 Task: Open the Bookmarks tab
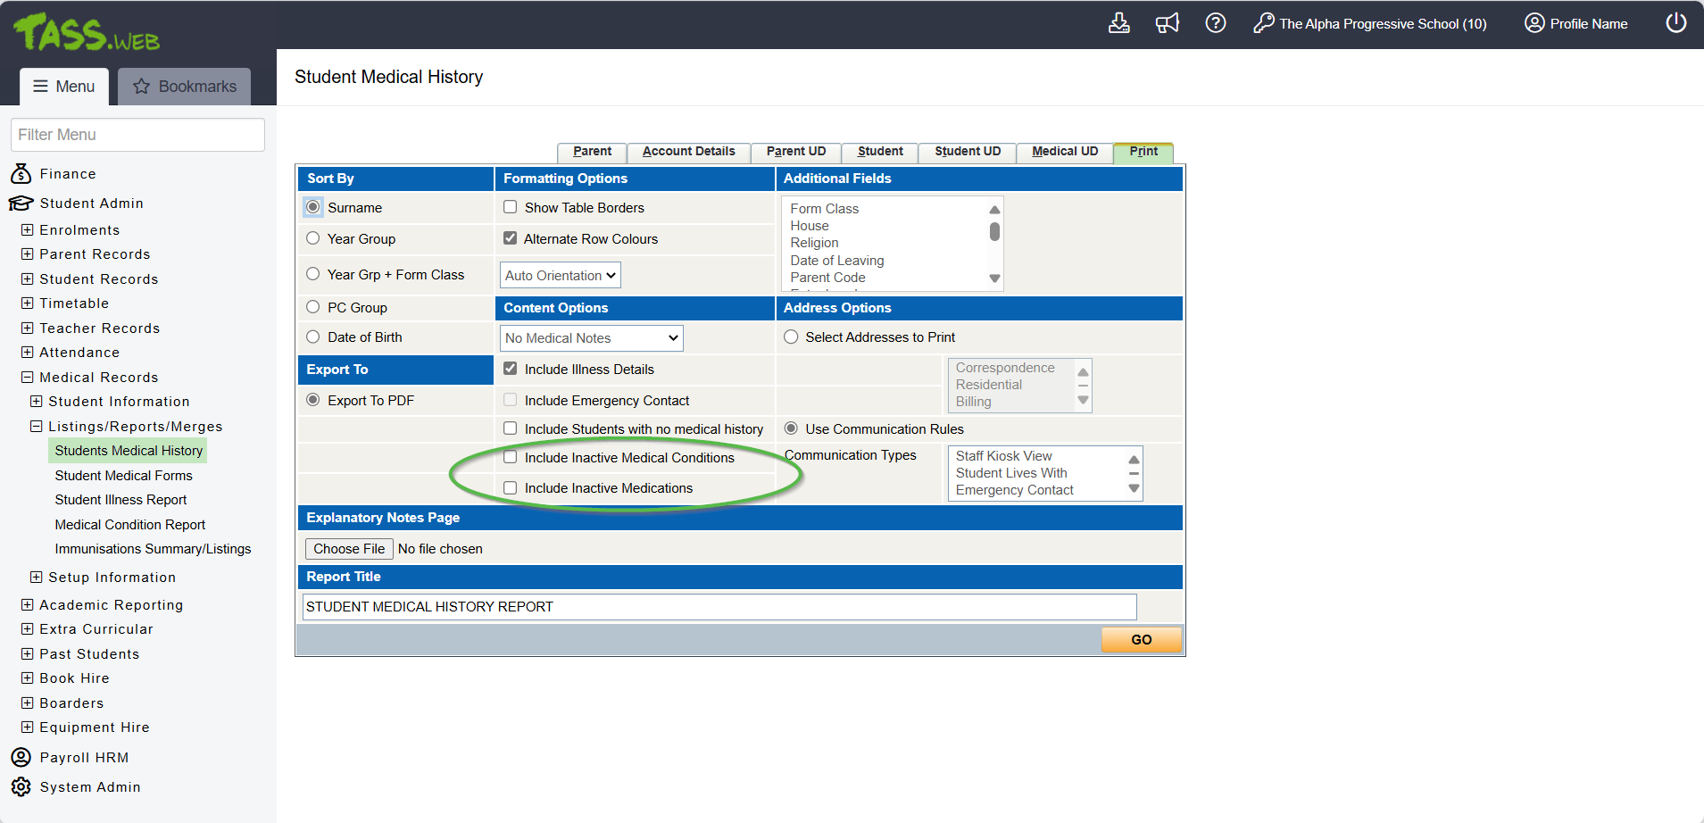point(185,87)
